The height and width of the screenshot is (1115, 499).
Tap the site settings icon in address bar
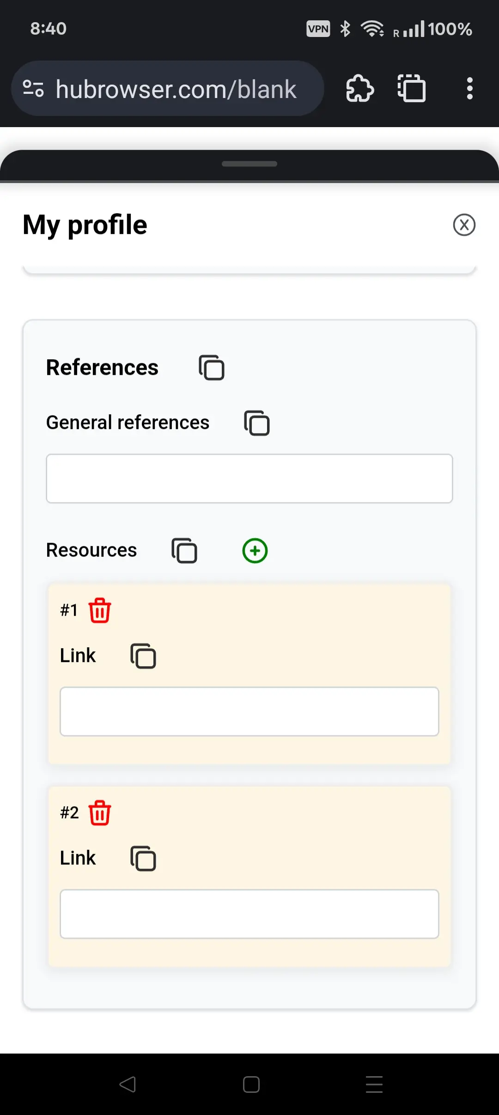[x=33, y=88]
